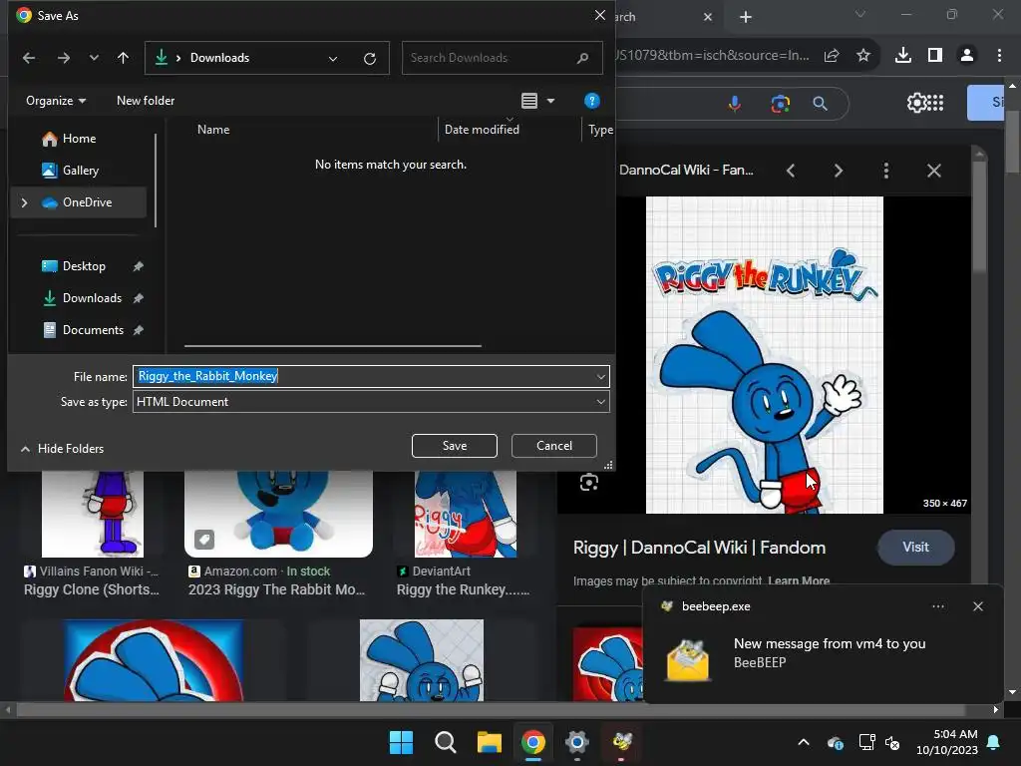Go up one folder level
This screenshot has width=1021, height=766.
123,58
